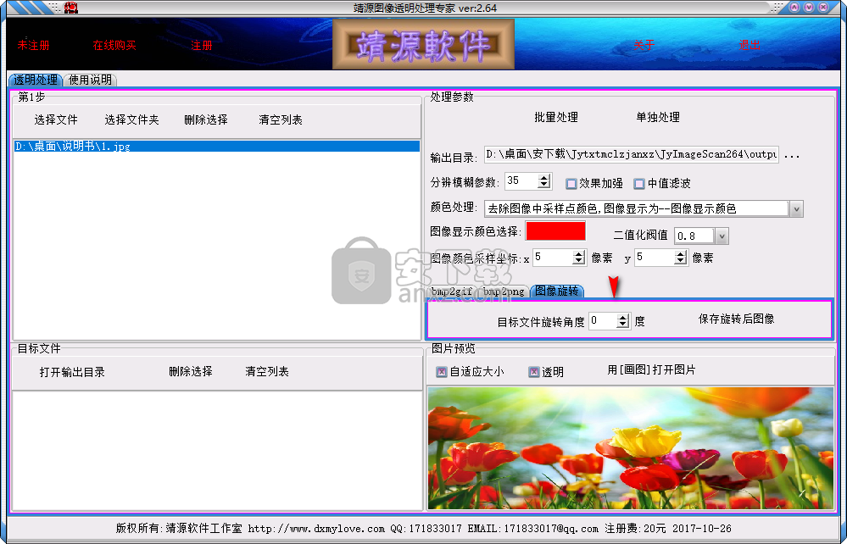Click 清空列表 in 目标文件 panel
The width and height of the screenshot is (847, 544).
click(x=267, y=372)
